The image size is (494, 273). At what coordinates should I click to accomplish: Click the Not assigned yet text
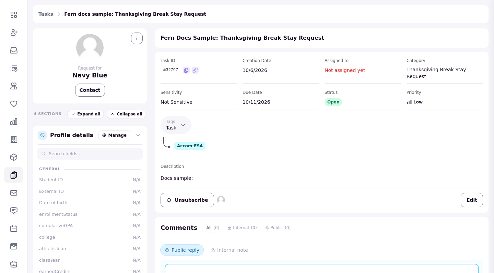[x=345, y=70]
